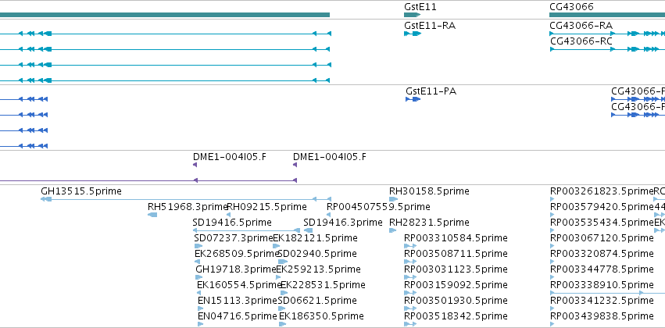The height and width of the screenshot is (328, 665).
Task: Click the EK228531.5prime label
Action: [323, 285]
